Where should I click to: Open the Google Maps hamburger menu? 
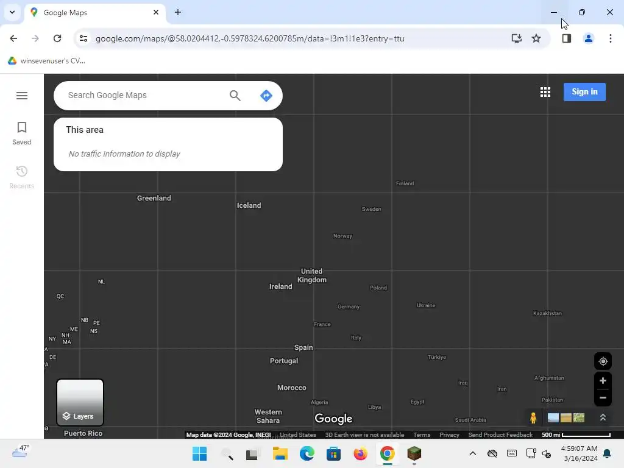(22, 96)
